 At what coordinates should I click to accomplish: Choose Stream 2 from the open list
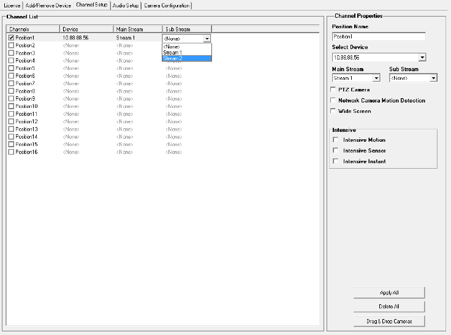[x=186, y=58]
